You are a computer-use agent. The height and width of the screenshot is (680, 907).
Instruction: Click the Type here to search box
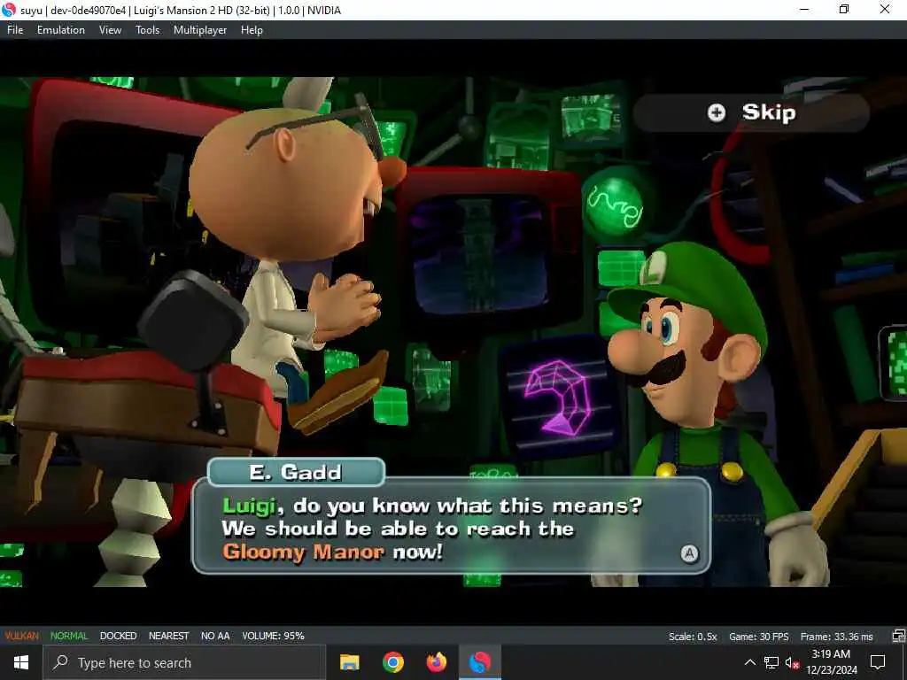coord(184,662)
